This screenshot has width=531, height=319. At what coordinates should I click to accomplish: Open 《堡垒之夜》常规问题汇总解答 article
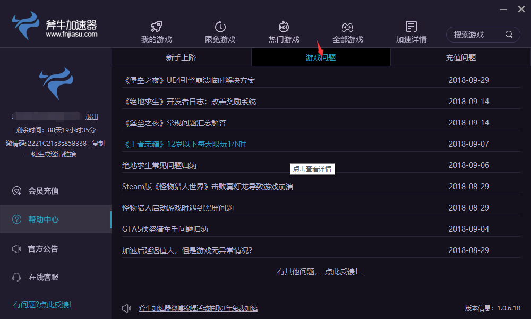[174, 123]
